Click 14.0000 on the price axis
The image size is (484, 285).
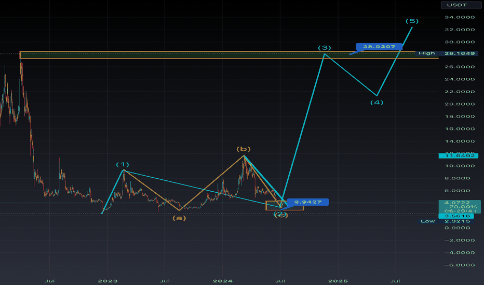pos(460,141)
